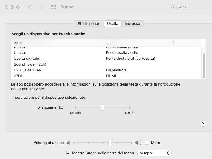The image size is (212, 159).
Task: Click the Volume di uscita slider handle
Action: (x=110, y=143)
